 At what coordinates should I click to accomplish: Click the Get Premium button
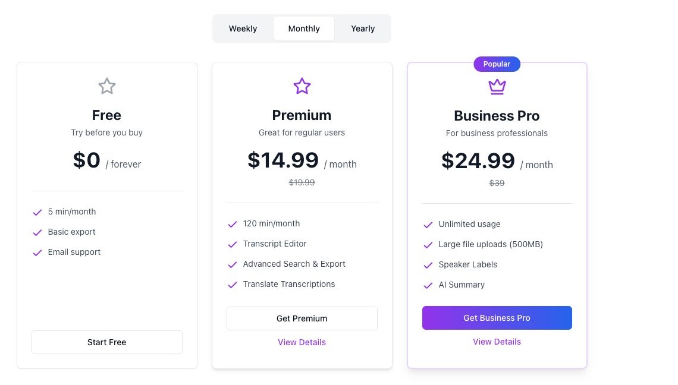(x=302, y=318)
